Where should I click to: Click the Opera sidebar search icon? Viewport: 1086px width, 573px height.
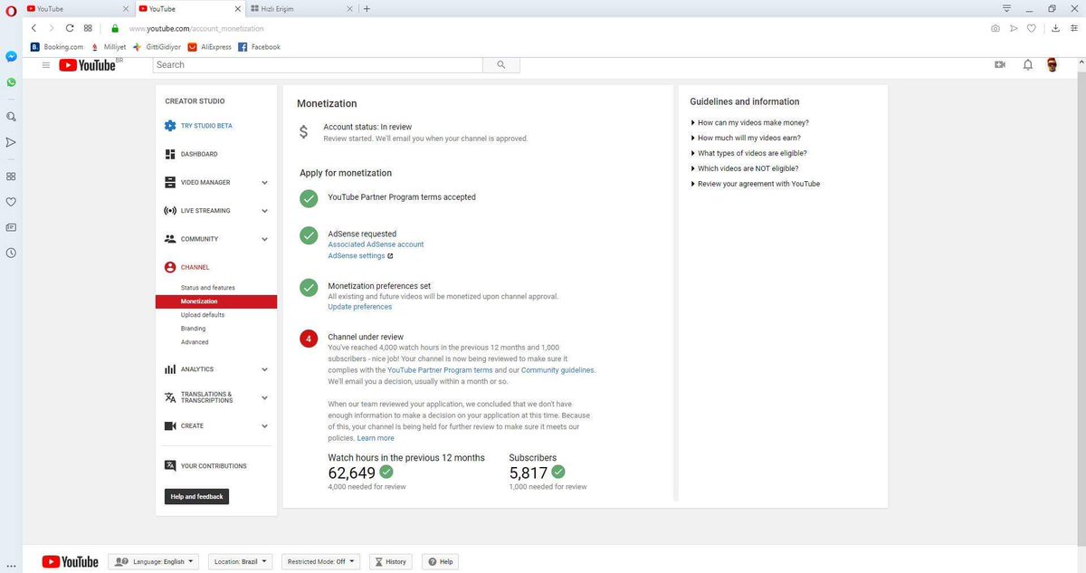point(11,117)
